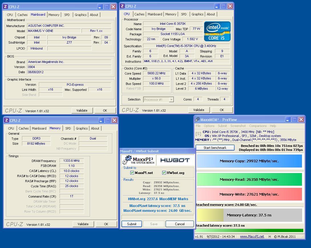
Task: Click the HWBOT logo
Action: (175, 160)
